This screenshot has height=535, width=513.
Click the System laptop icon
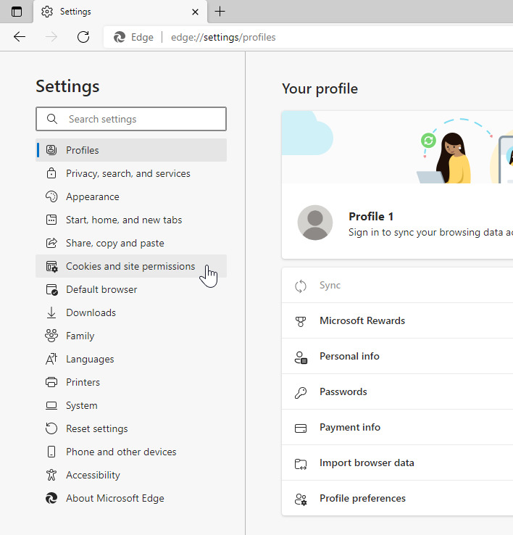(x=51, y=405)
